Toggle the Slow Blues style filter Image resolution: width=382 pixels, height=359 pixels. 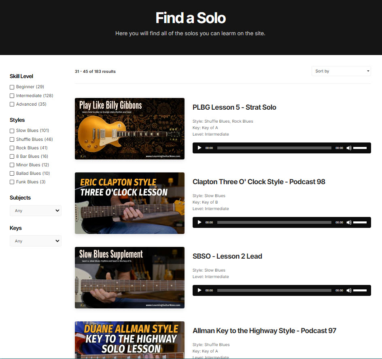[12, 131]
